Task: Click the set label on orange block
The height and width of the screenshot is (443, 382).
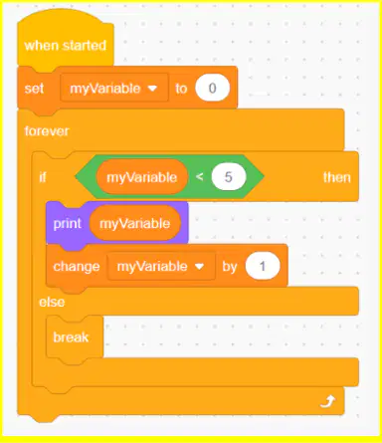Action: (34, 89)
